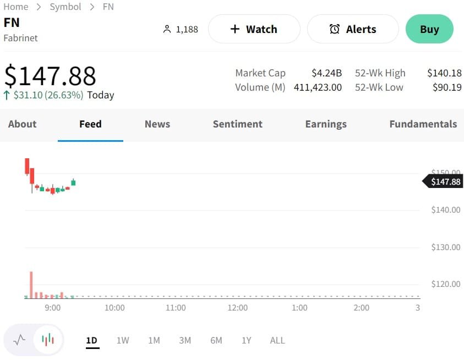Switch to the Earnings tab
464x360 pixels.
(326, 124)
